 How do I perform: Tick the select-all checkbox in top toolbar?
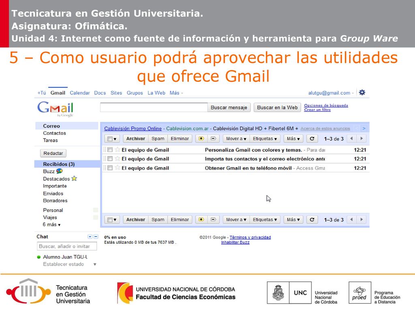109,139
